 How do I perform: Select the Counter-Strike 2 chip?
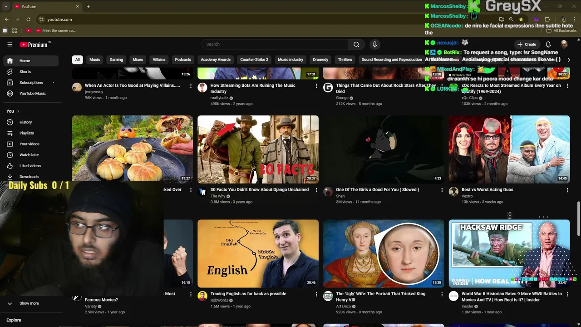click(x=254, y=59)
